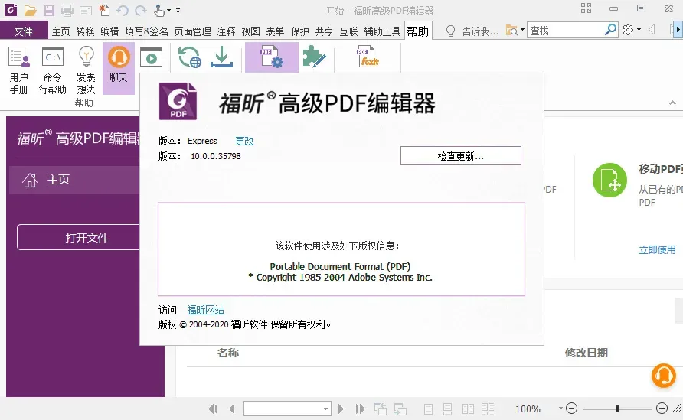
Task: Click the floating orange chat headset icon
Action: (663, 375)
